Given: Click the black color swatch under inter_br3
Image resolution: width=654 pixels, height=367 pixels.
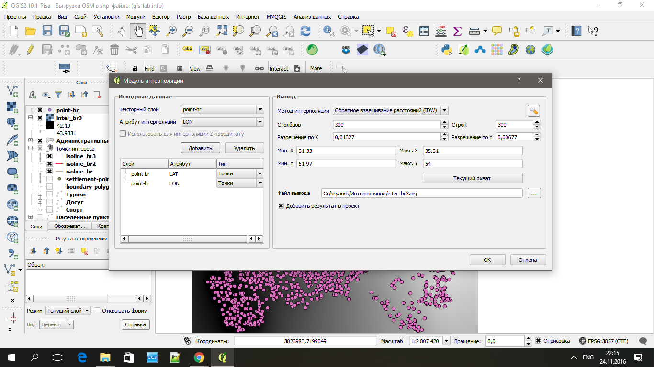Looking at the screenshot, I should pyautogui.click(x=50, y=126).
